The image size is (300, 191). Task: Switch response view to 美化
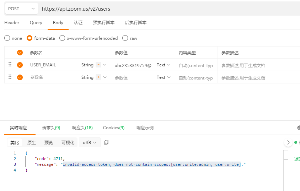(x=15, y=143)
